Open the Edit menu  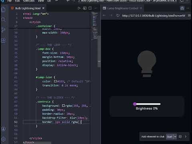coord(17,1)
